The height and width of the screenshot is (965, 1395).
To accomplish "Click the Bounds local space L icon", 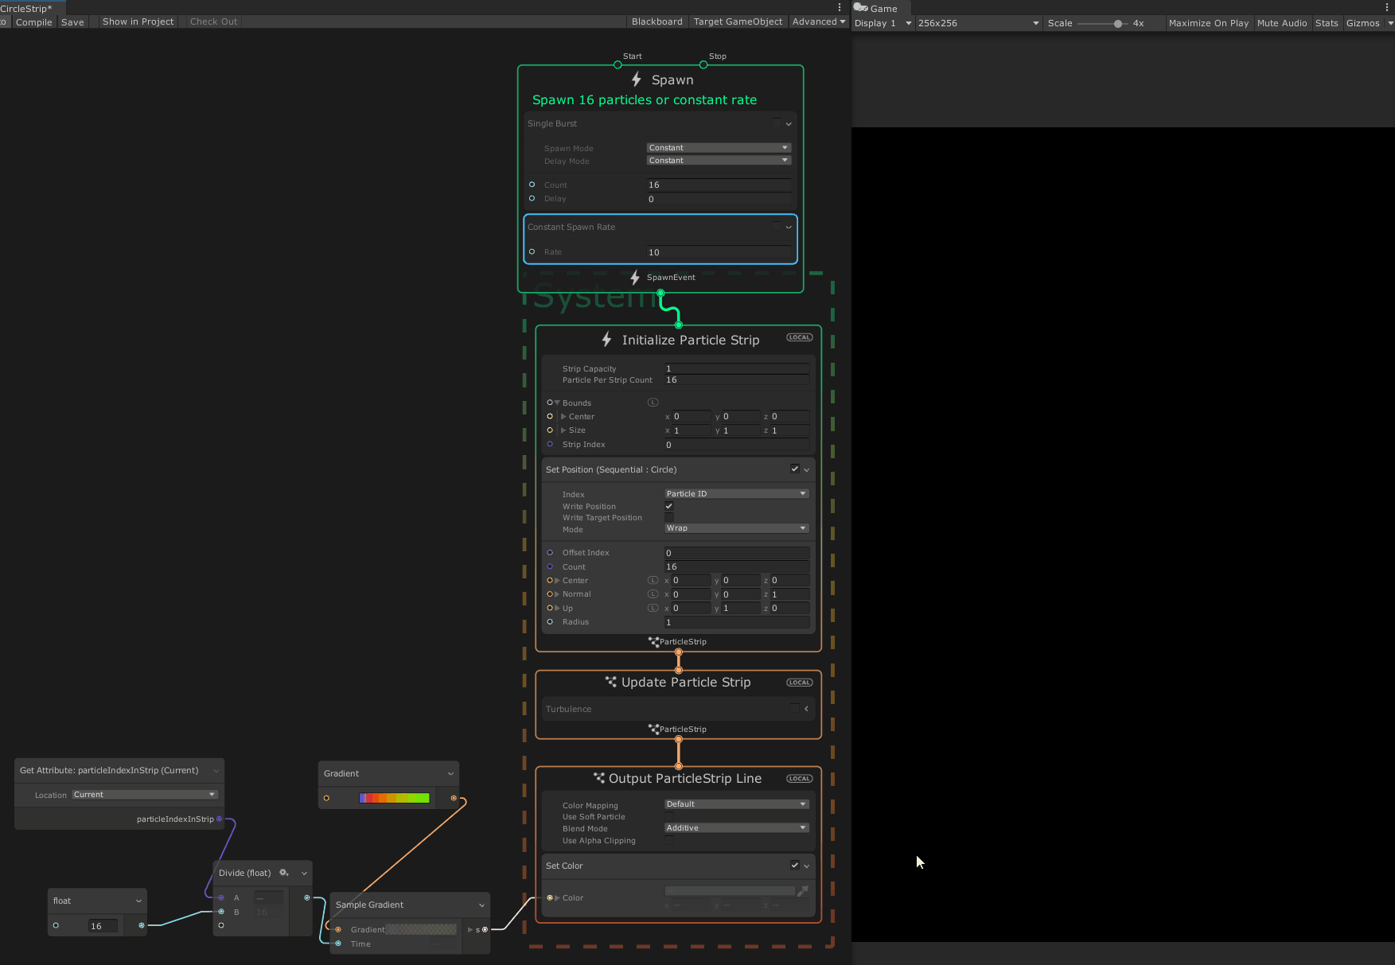I will 653,403.
